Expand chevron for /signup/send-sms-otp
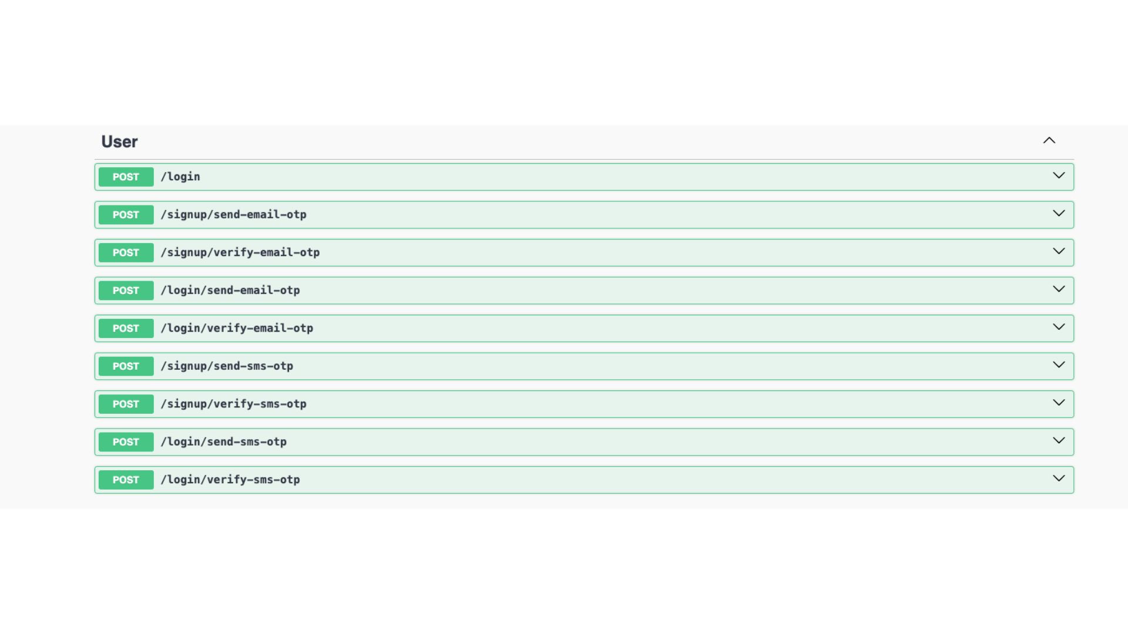 coord(1059,365)
